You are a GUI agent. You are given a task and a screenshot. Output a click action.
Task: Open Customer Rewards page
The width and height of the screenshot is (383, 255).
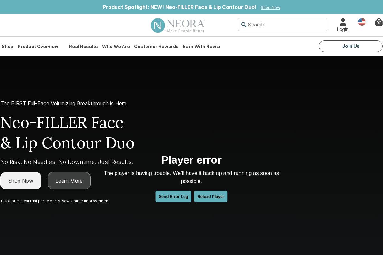(x=156, y=47)
